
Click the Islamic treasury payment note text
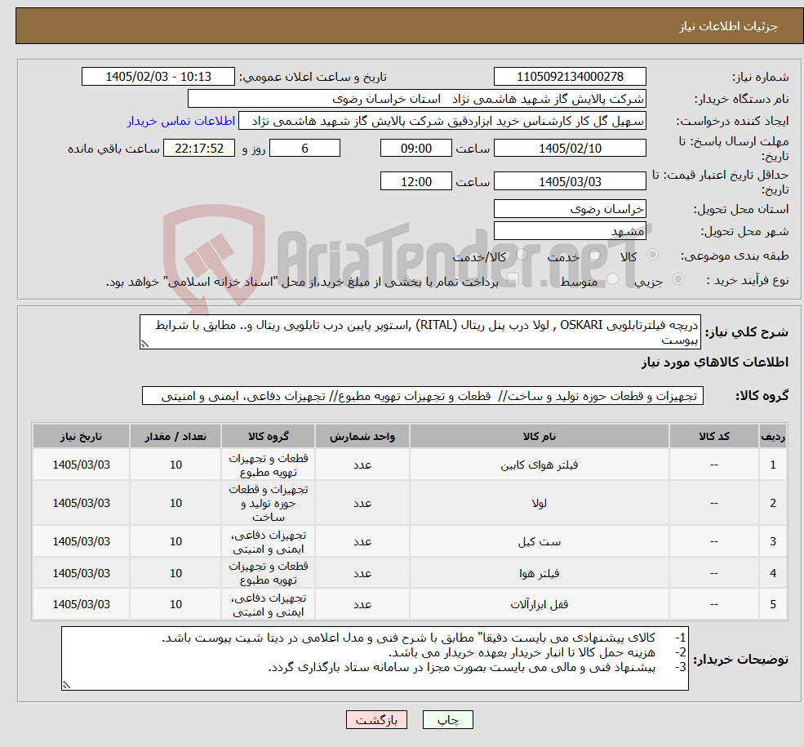[x=302, y=282]
